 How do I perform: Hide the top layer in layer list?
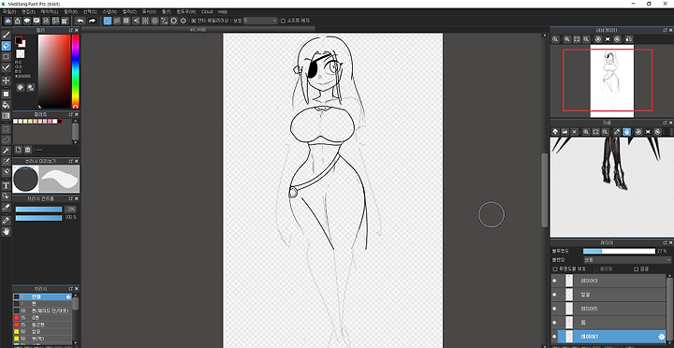(554, 281)
